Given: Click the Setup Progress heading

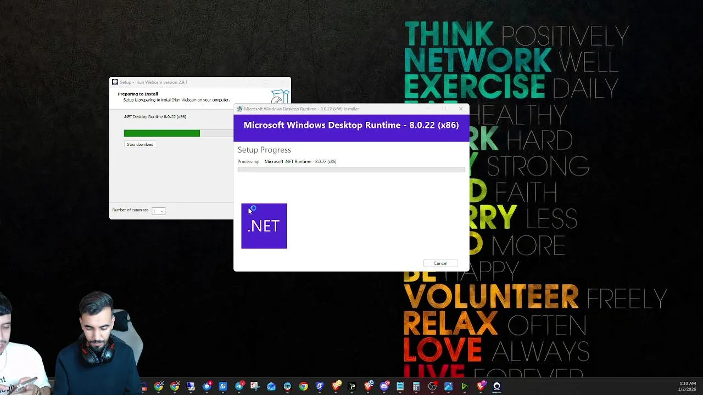Looking at the screenshot, I should (264, 150).
